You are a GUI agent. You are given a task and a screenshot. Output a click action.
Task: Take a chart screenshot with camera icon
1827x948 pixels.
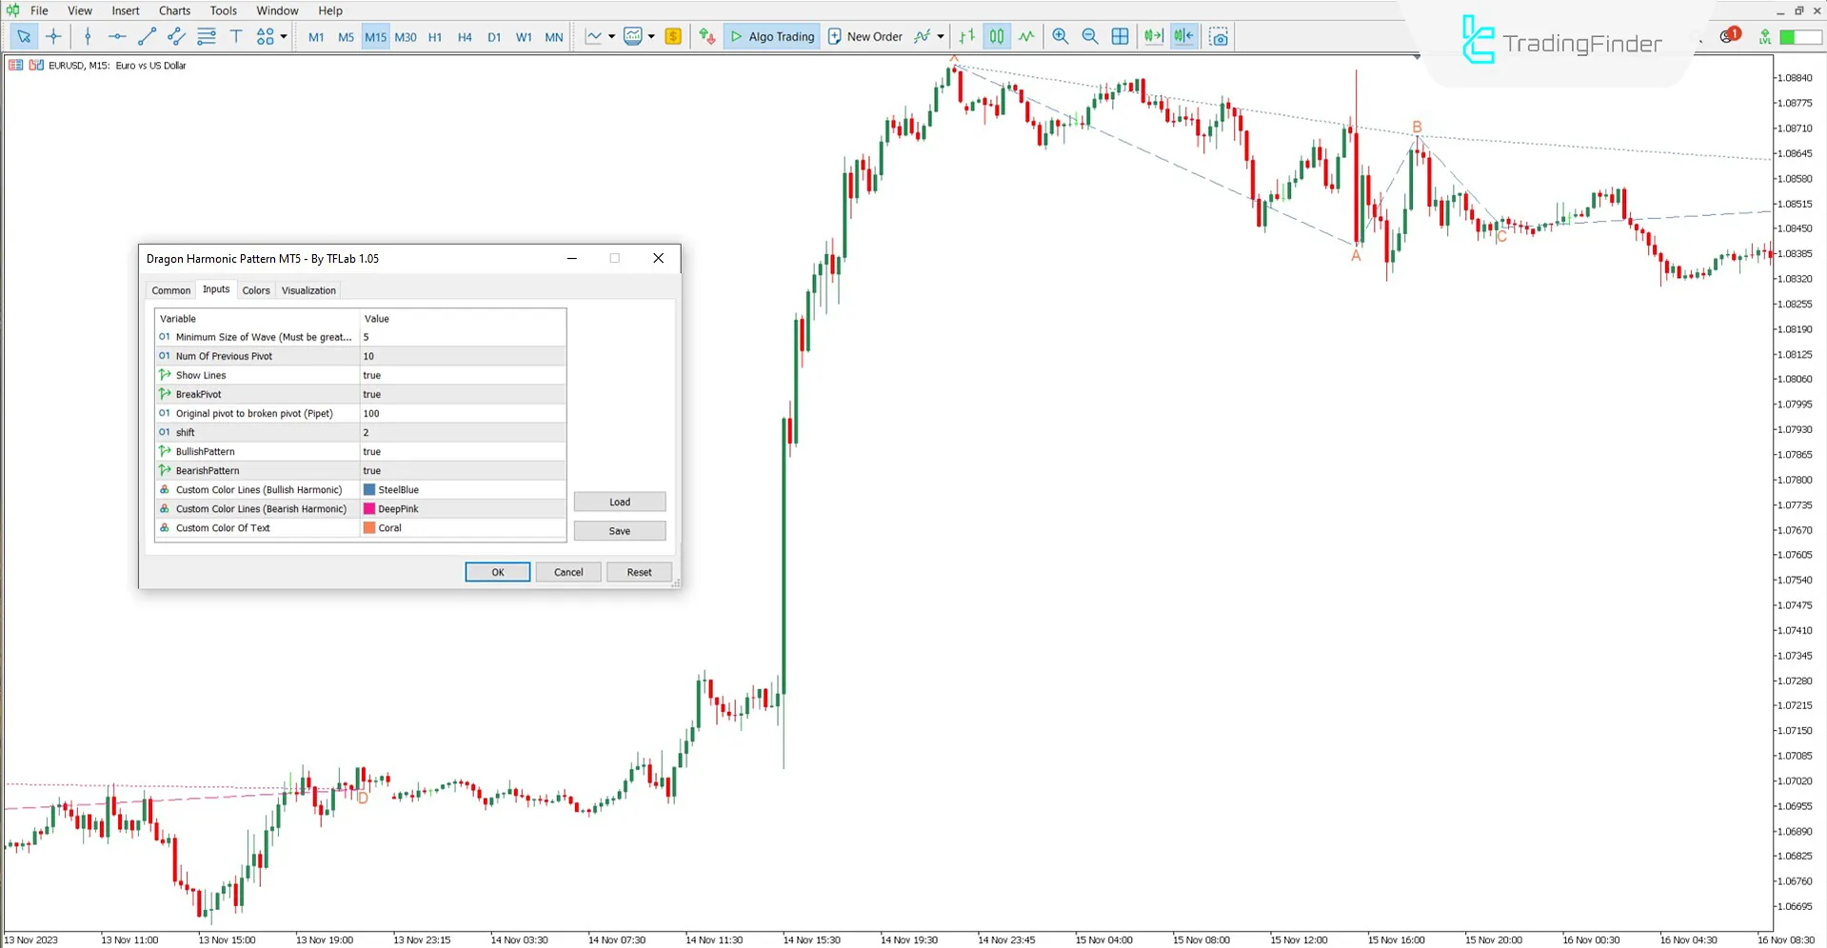pos(1219,37)
